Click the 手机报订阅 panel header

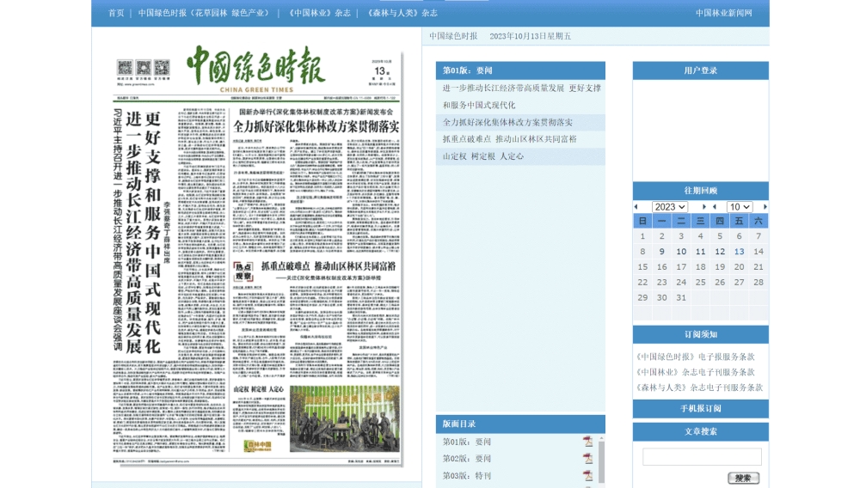[700, 409]
